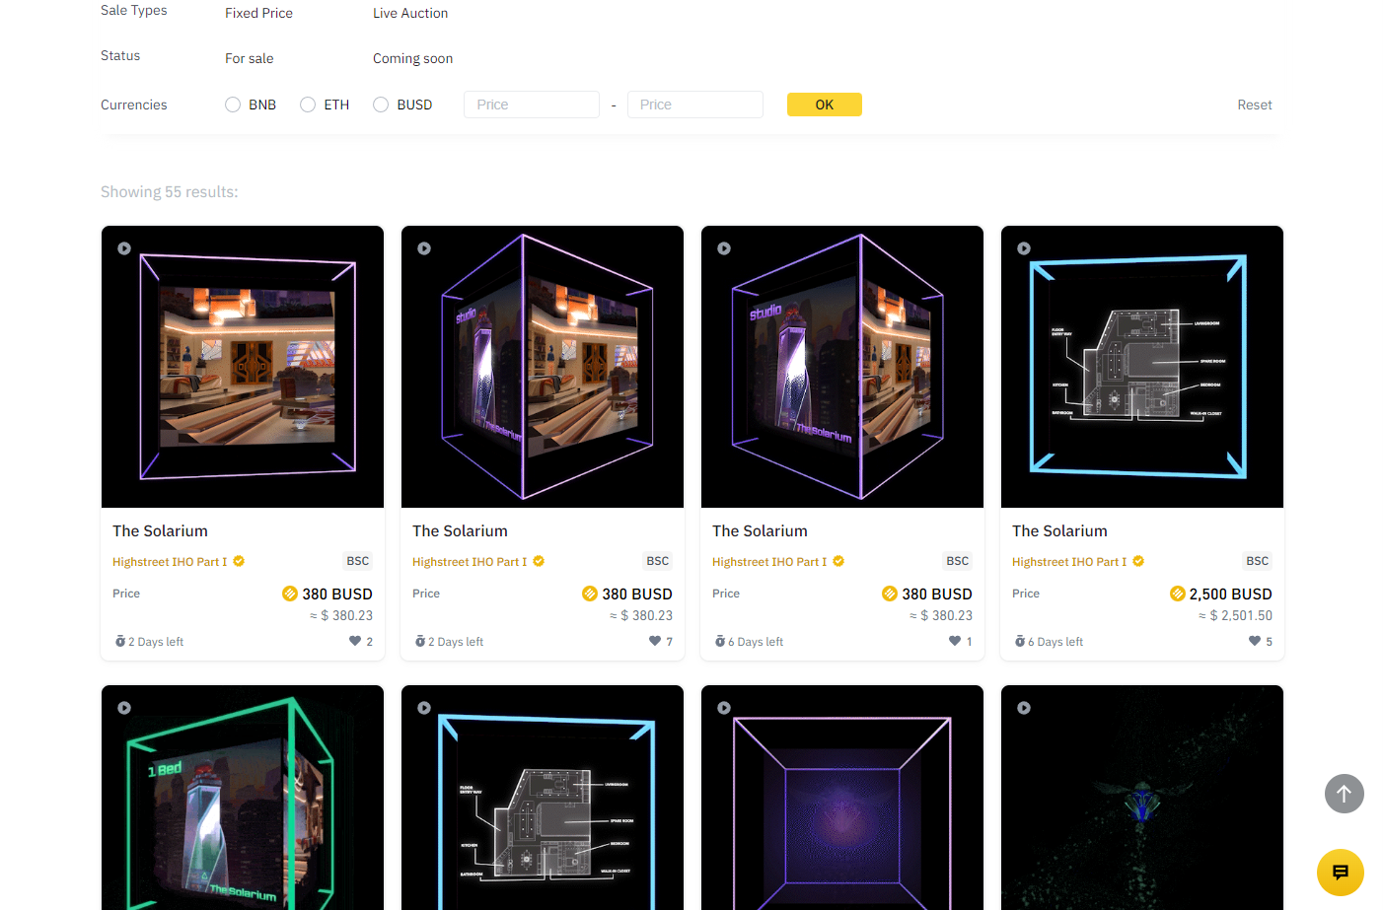
Task: Select the ETH currency radio button
Action: 308,105
